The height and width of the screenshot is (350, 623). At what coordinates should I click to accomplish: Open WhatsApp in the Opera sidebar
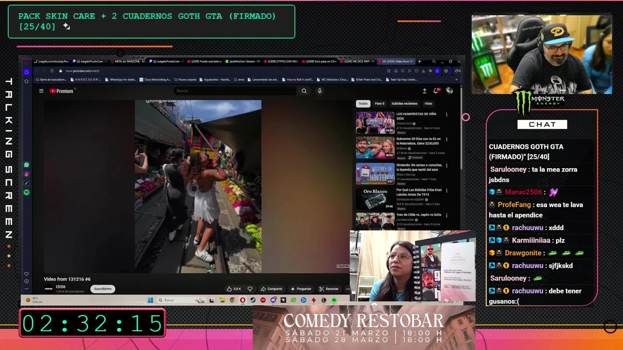[x=26, y=165]
